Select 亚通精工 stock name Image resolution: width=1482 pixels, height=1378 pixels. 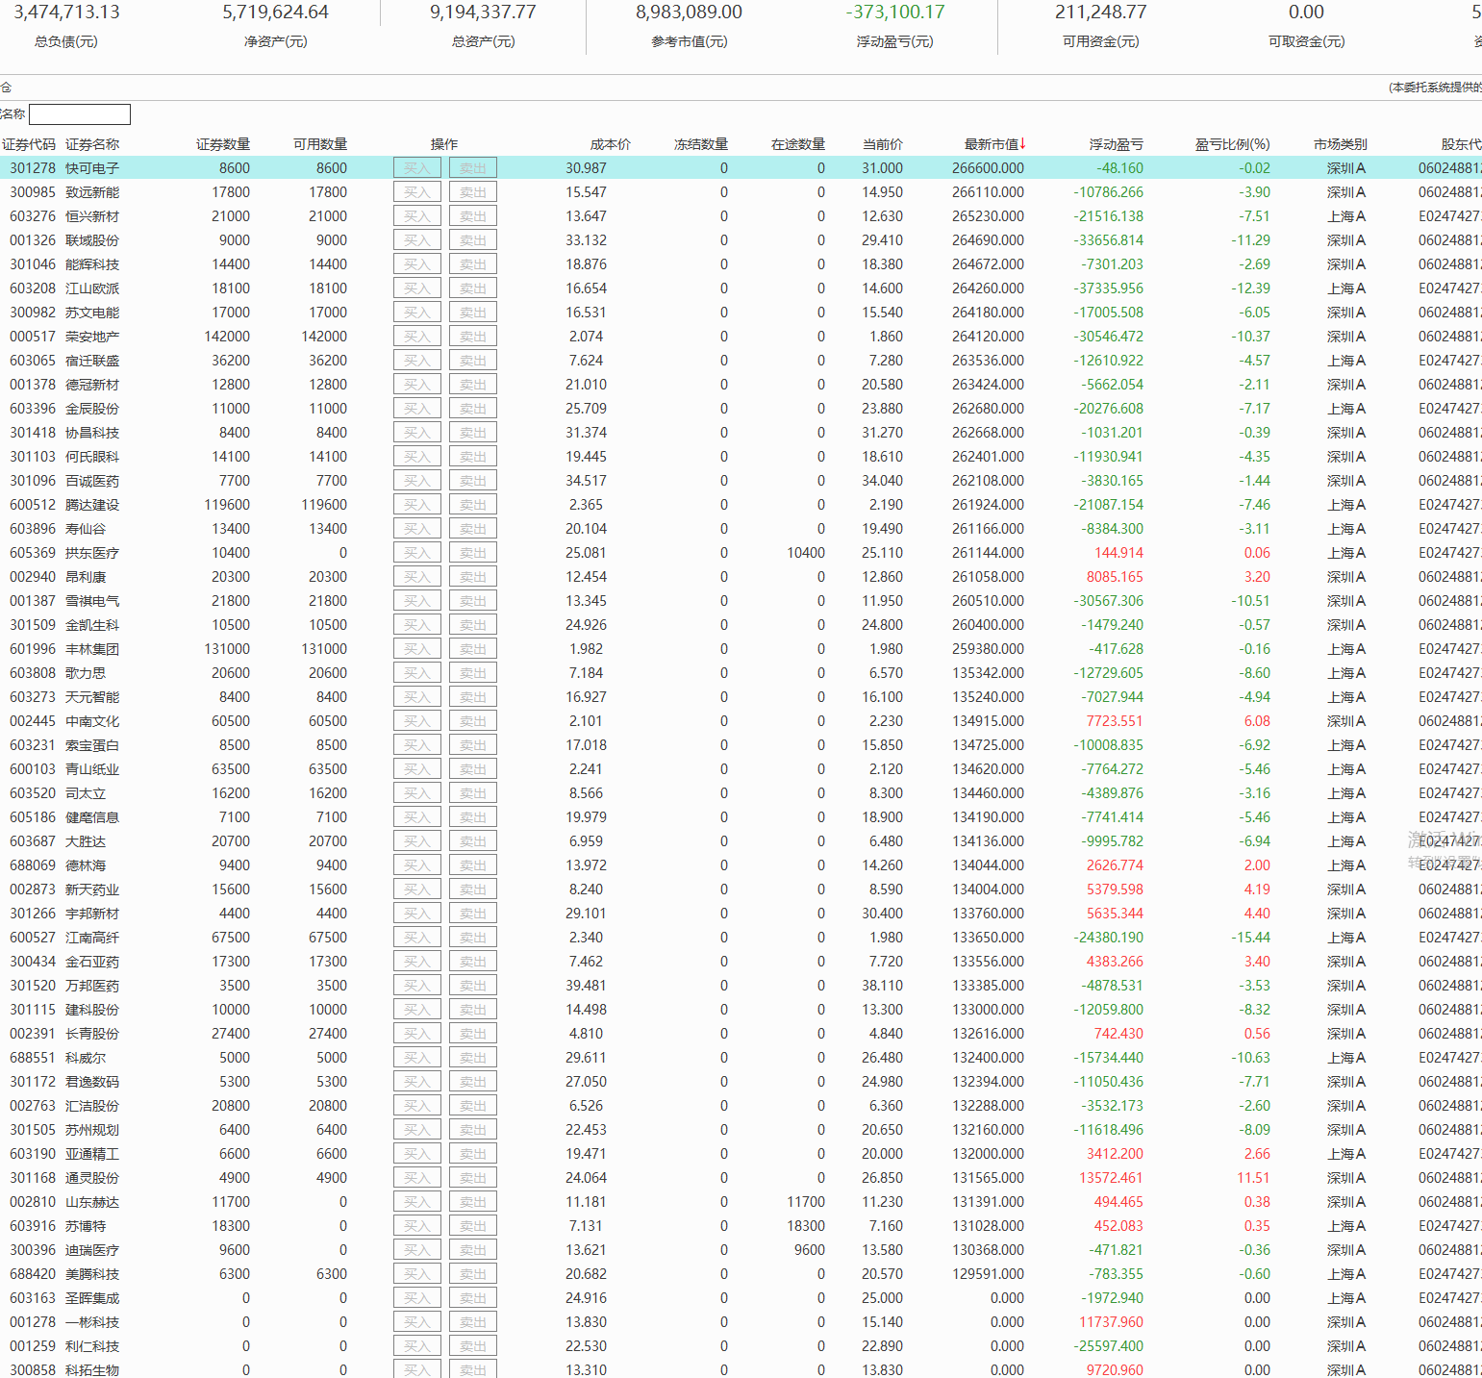click(92, 1154)
